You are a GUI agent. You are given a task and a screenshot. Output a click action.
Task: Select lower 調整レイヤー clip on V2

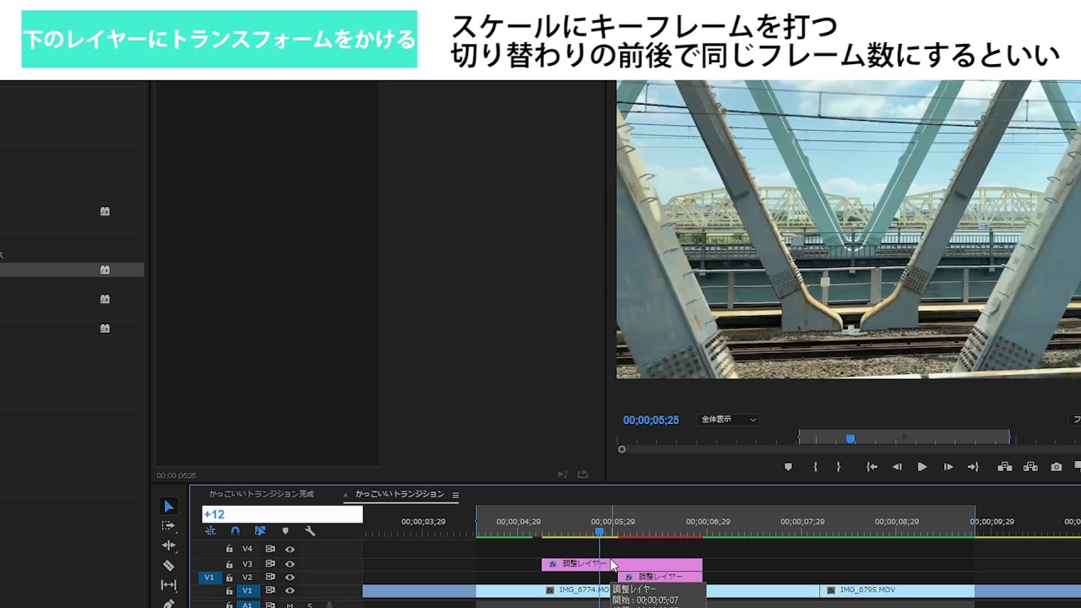tap(660, 577)
